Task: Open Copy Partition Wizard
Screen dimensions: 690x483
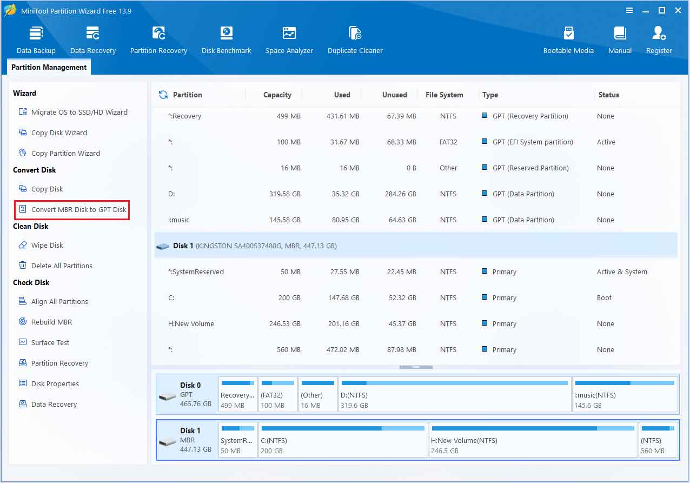Action: click(x=59, y=153)
